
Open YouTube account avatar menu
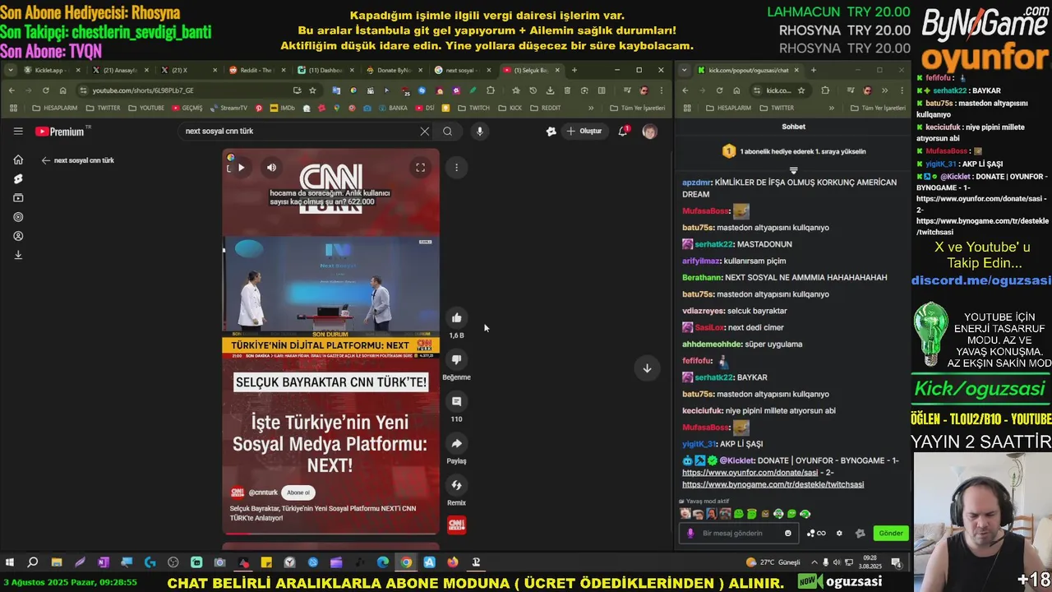coord(649,132)
